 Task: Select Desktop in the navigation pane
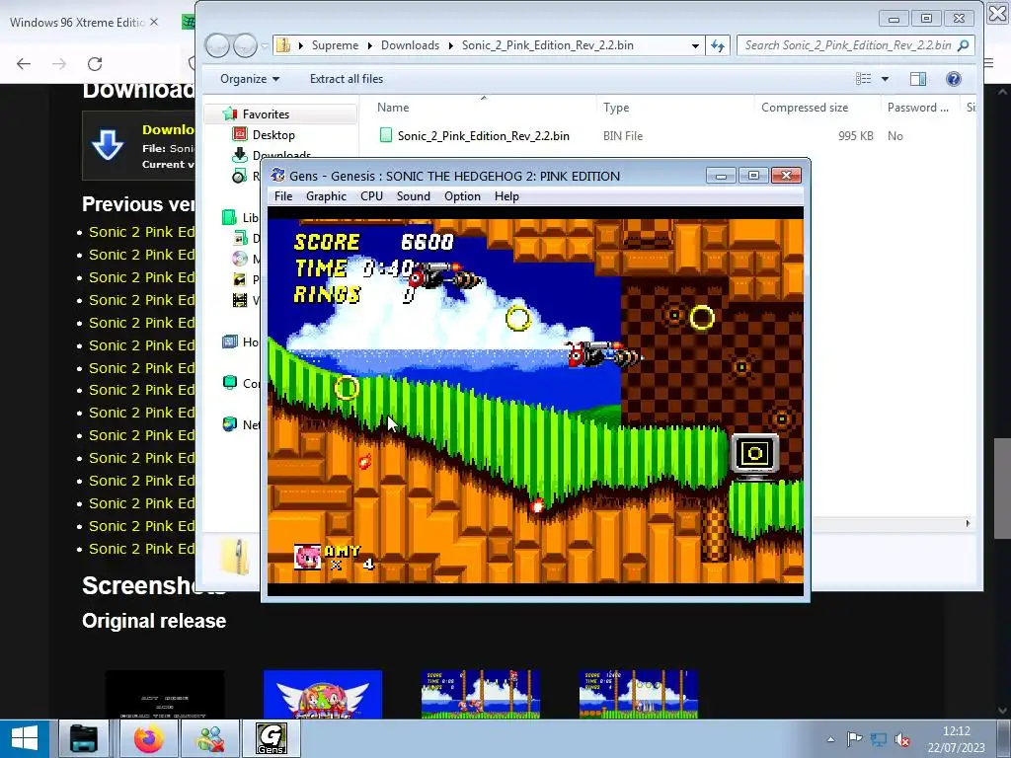(x=273, y=134)
